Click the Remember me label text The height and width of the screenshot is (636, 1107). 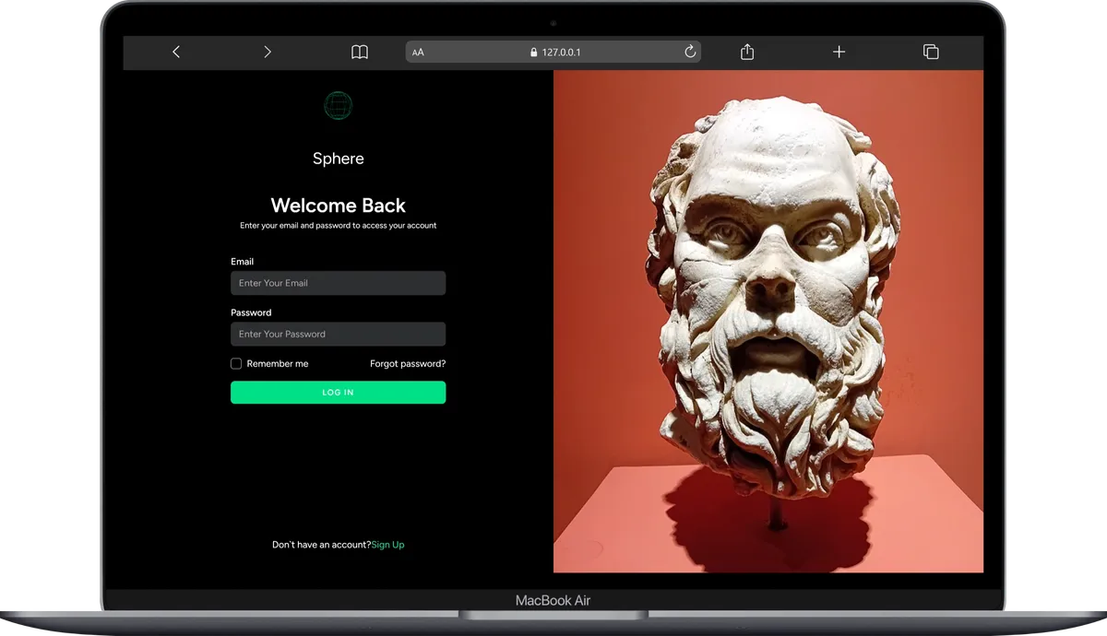278,364
